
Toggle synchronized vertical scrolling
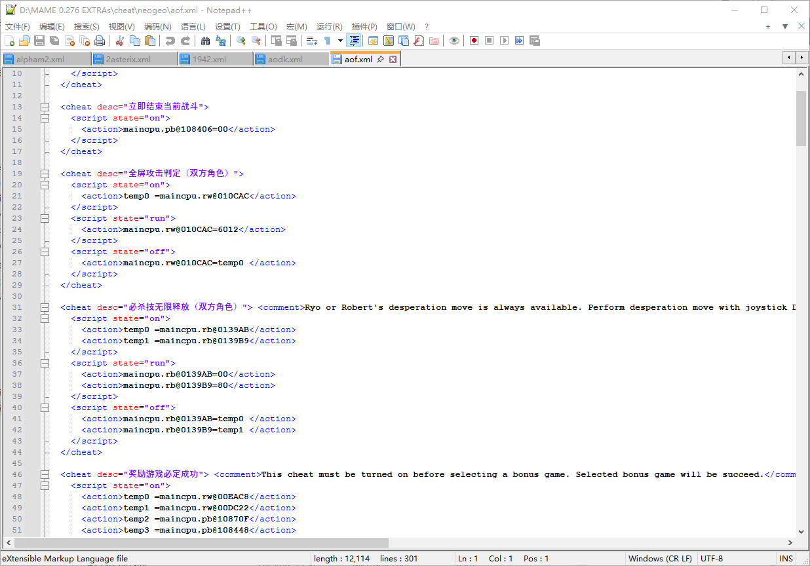click(x=277, y=41)
